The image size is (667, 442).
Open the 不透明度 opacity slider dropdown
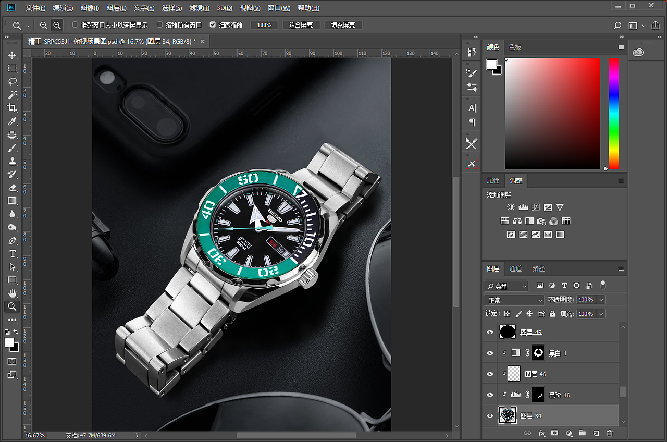[601, 300]
